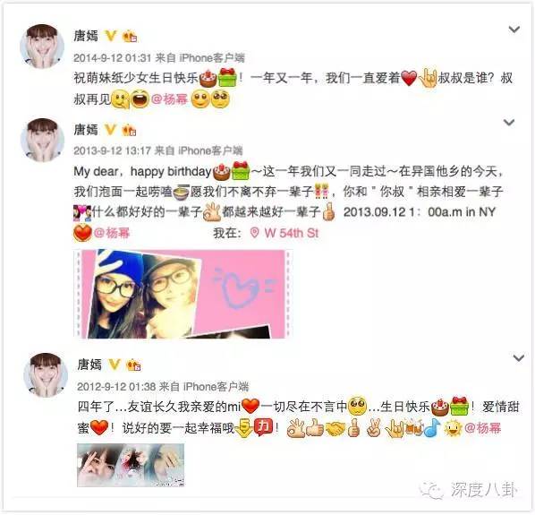Open the @杨幂 mention in the 2014 post
Screen dimensions: 535x515
169,99
